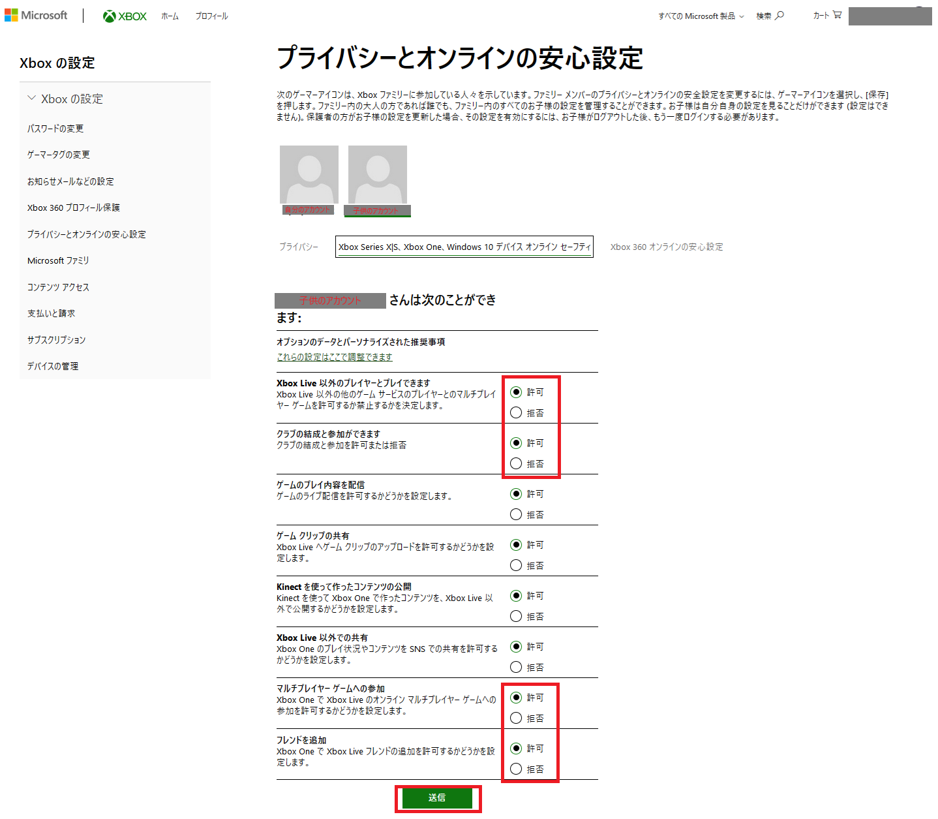Click the オプションのデータとパーソナライズされた推奨事項 heading
The image size is (938, 819).
pos(361,342)
